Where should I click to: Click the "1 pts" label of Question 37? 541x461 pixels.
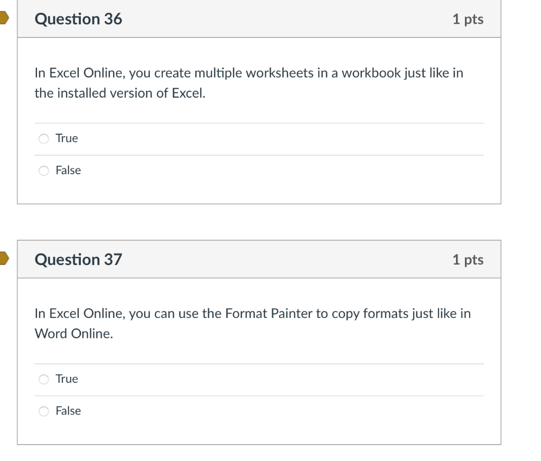pos(468,260)
